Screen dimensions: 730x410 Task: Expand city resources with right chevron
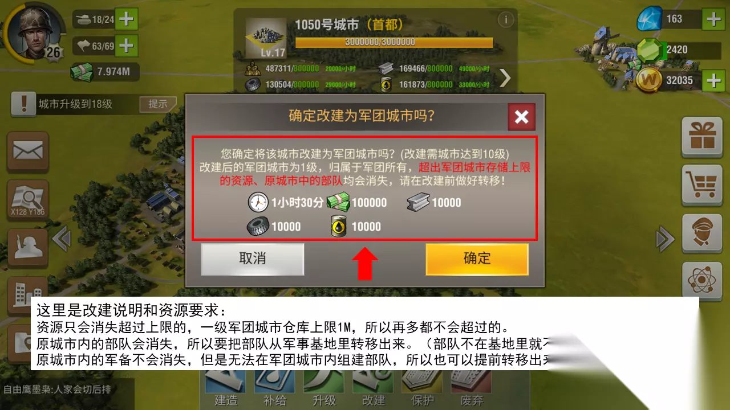[505, 78]
